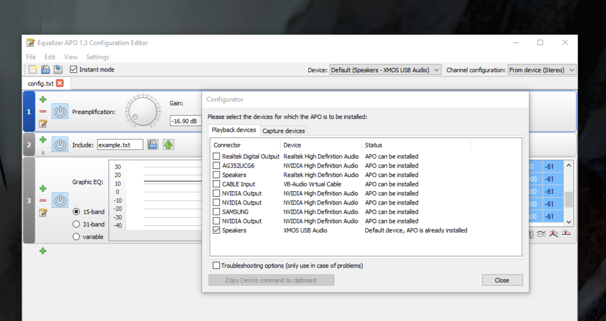Viewport: 606px width, 321px height.
Task: Click the open file toolbar icon
Action: [x=45, y=69]
